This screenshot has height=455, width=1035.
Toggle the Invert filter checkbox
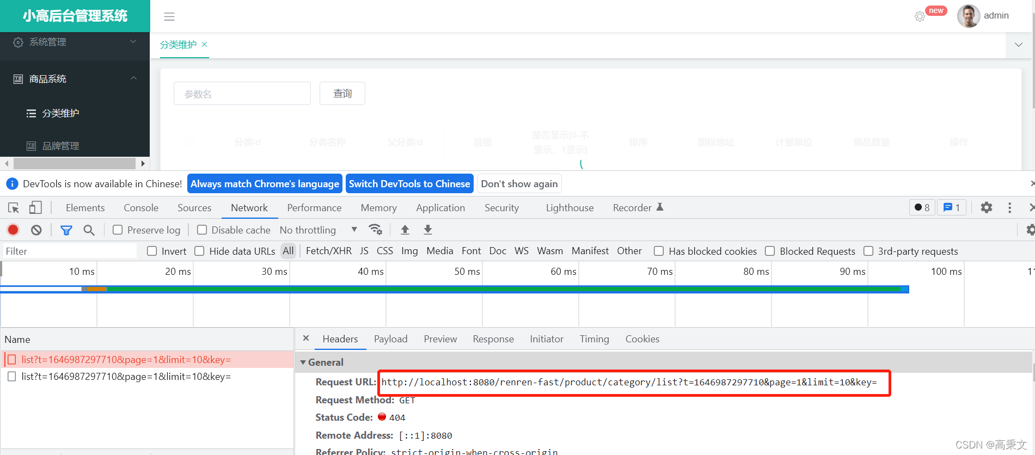pyautogui.click(x=152, y=251)
